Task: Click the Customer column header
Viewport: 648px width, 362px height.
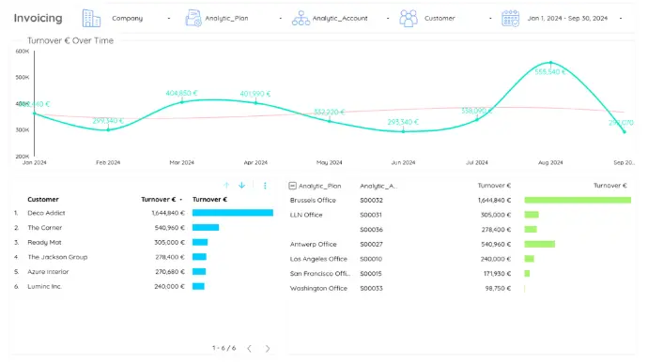Action: point(43,200)
